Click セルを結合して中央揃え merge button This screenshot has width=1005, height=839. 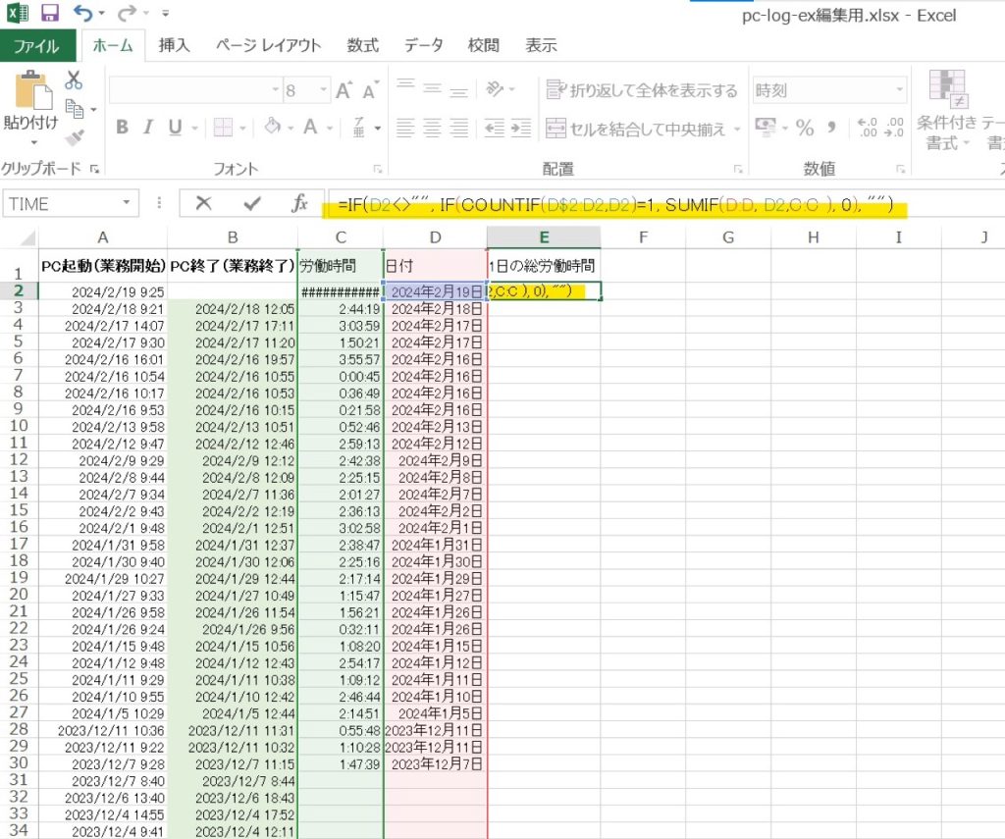click(636, 129)
